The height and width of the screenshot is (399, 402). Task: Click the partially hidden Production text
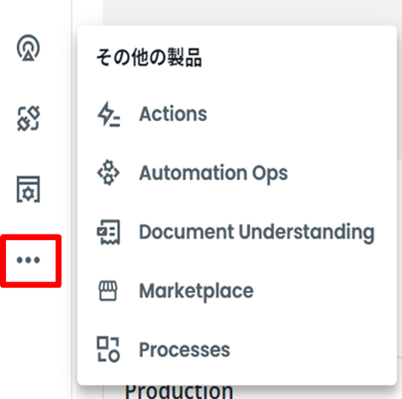click(x=179, y=391)
